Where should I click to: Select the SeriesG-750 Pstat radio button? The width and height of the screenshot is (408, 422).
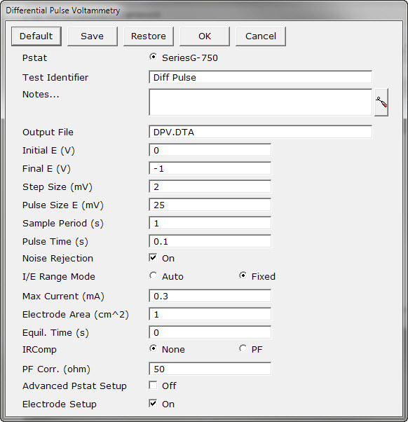pos(153,57)
